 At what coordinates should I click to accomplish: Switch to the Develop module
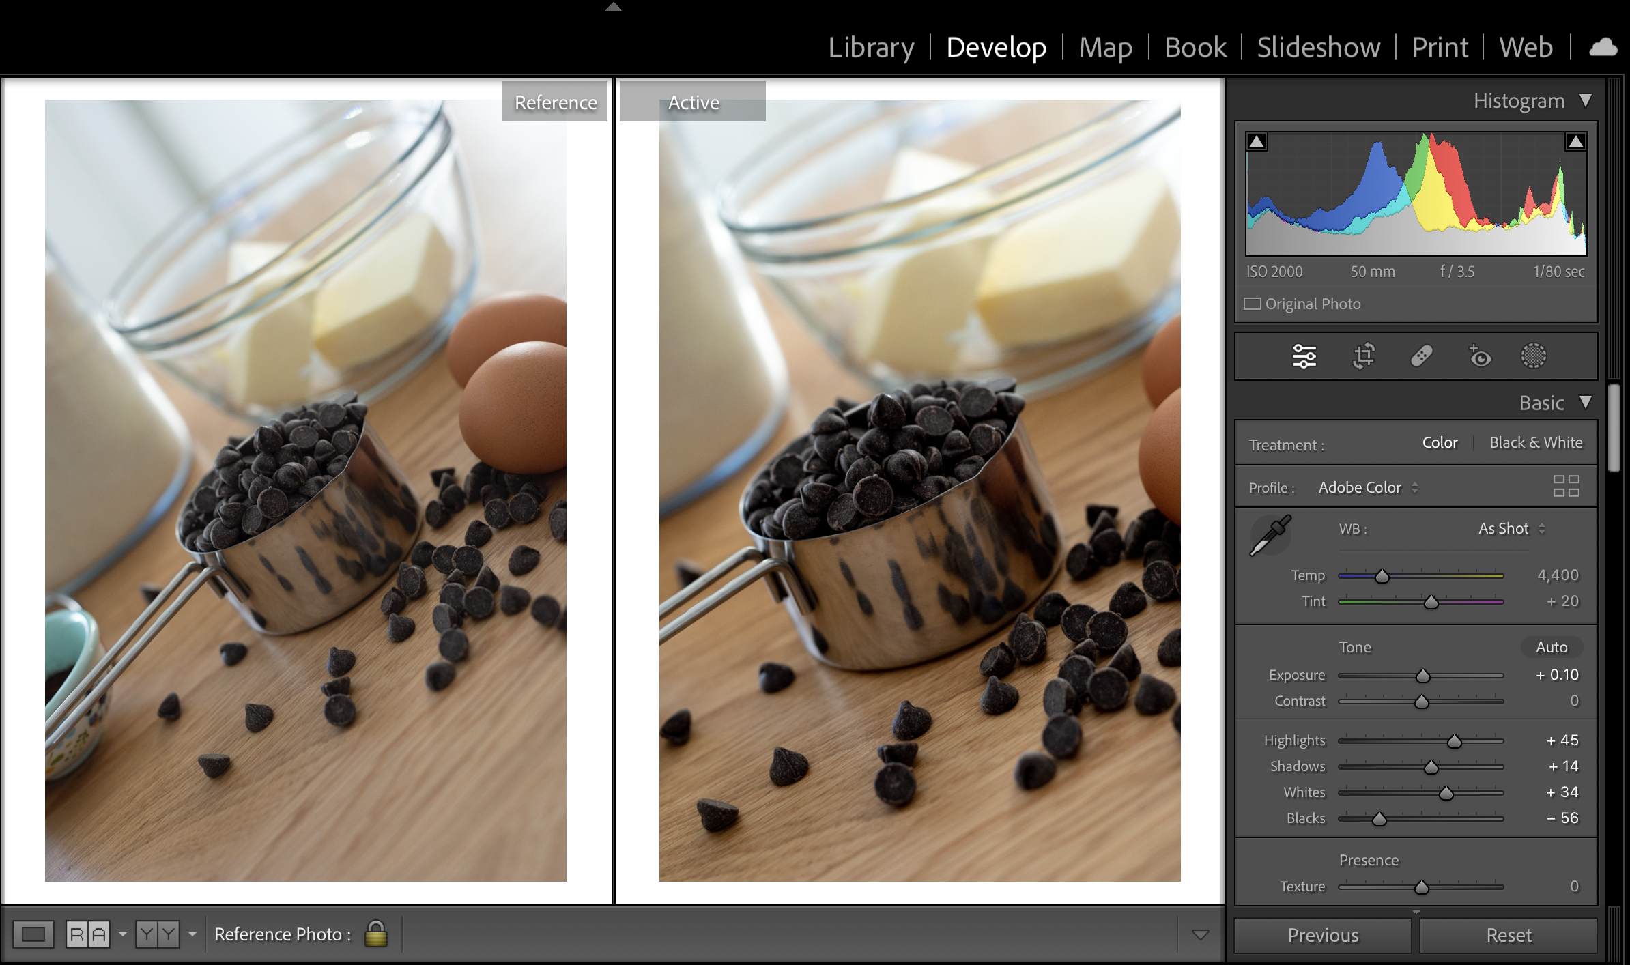point(996,47)
